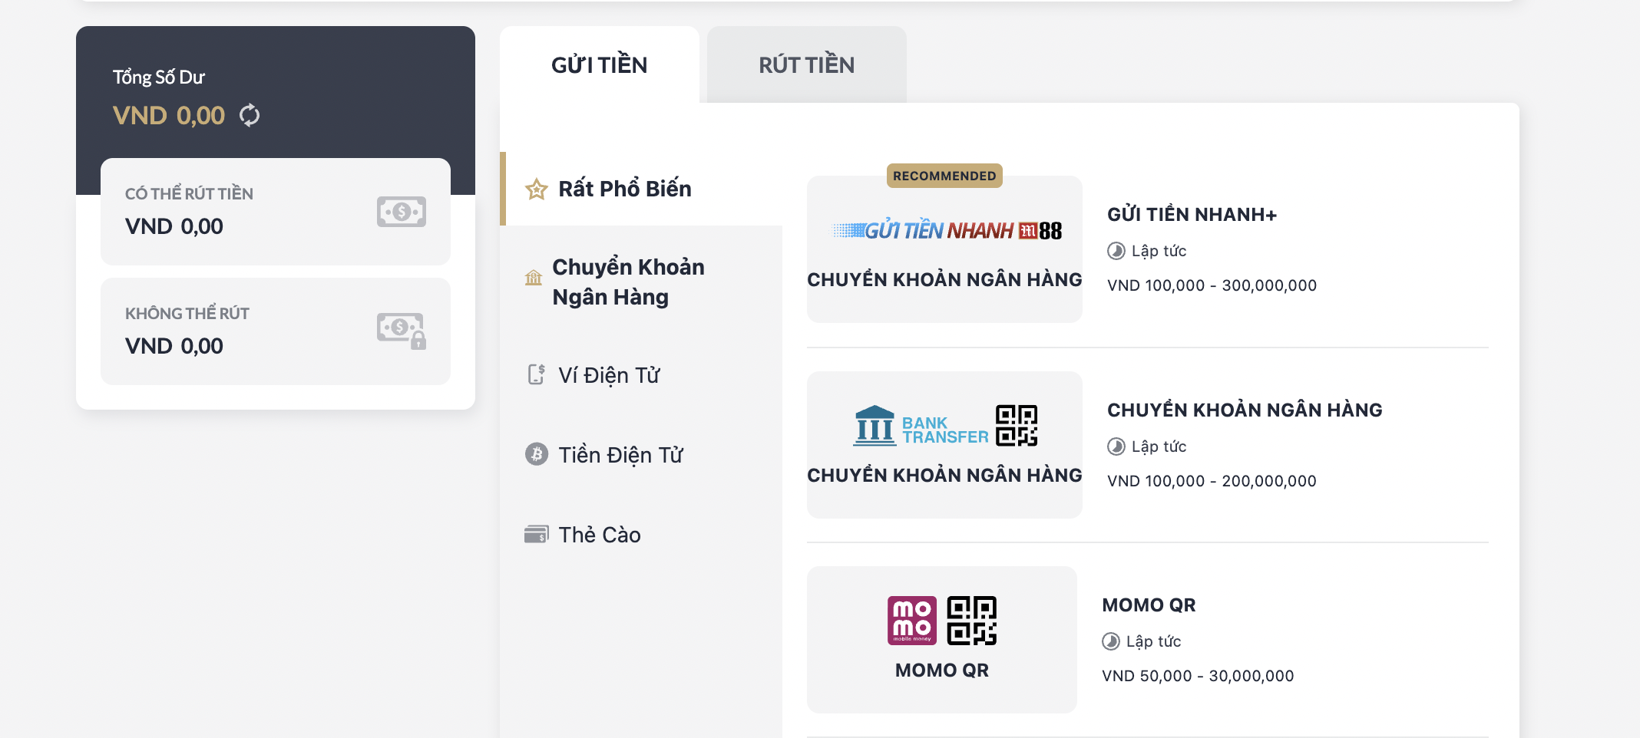Viewport: 1640px width, 738px height.
Task: Click the VND 100,000 - 300,000,000 limit text
Action: 1212,285
